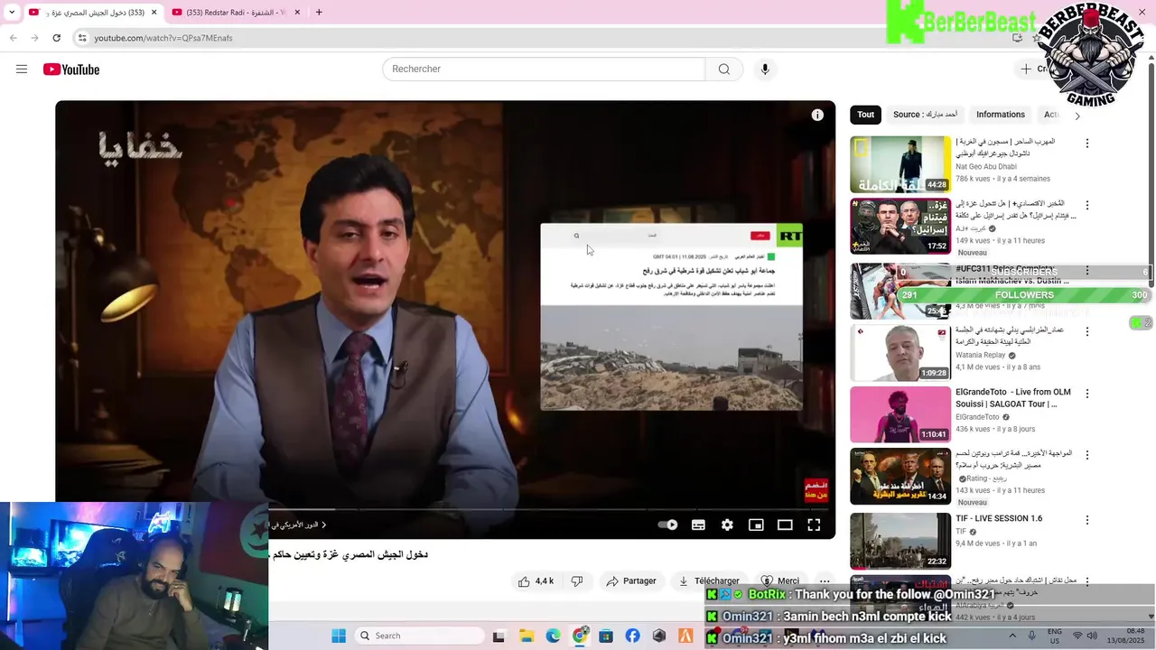
Task: Enable miniplayer mode in video controls
Action: (x=756, y=525)
